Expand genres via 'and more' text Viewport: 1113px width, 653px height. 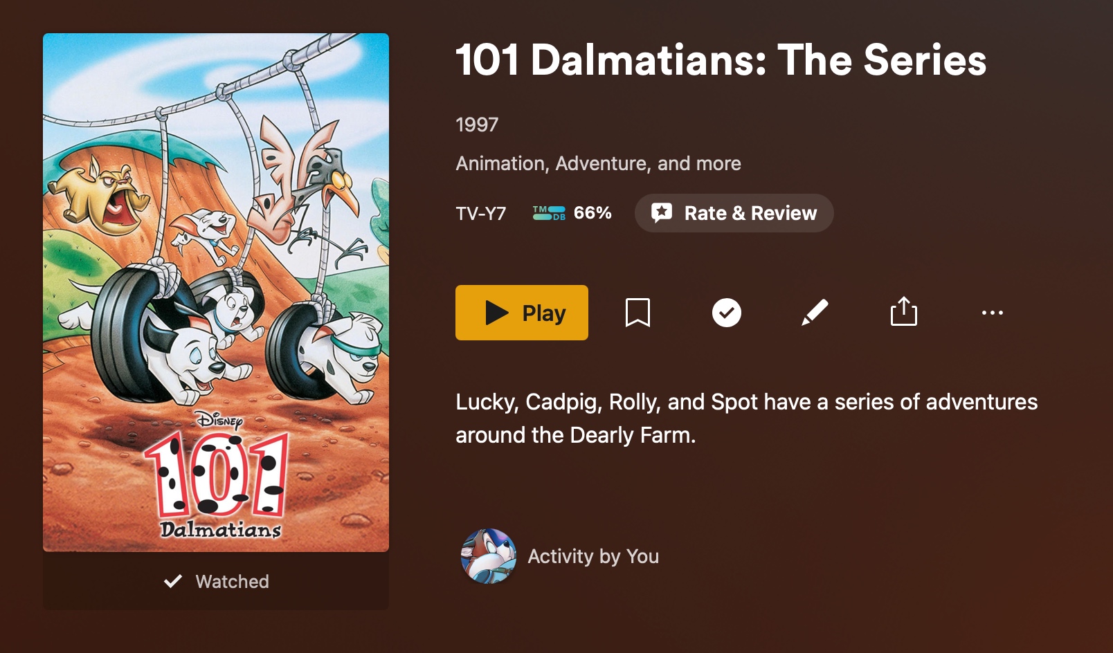[699, 163]
